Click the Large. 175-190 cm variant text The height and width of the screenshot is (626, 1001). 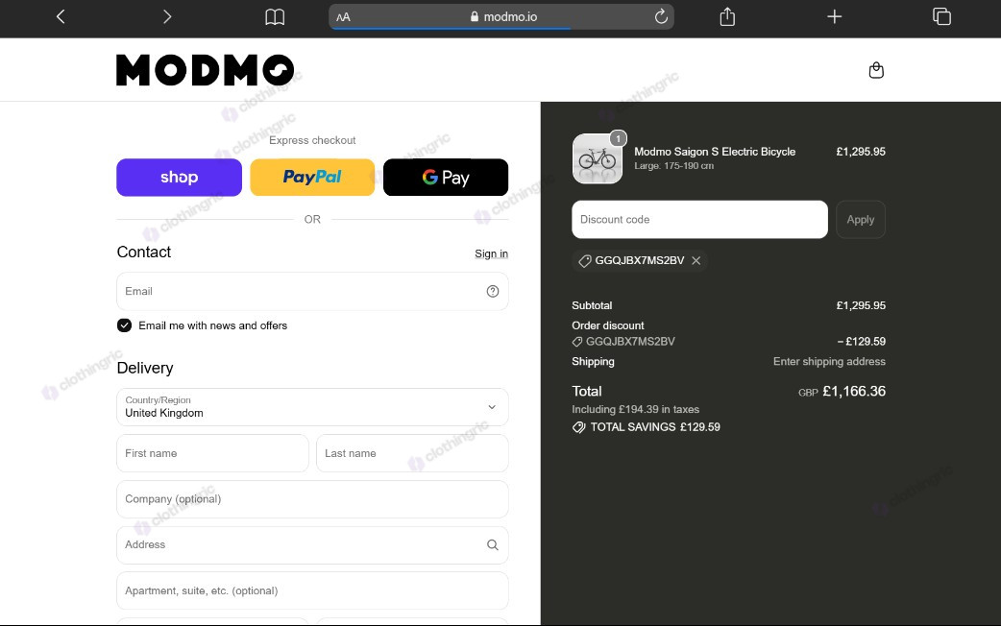click(674, 166)
